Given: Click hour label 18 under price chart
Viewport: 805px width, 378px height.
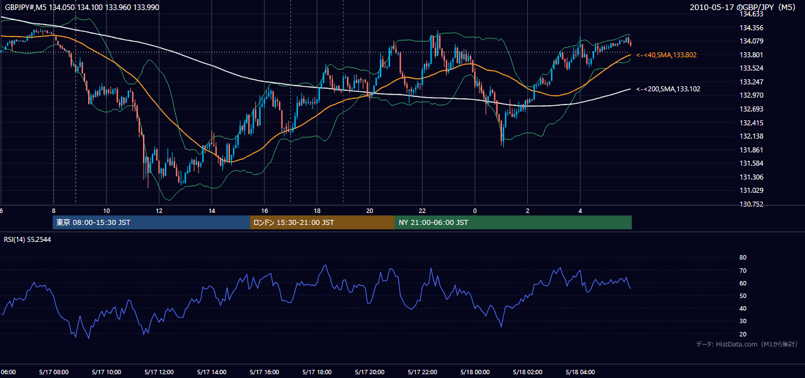Looking at the screenshot, I should pos(317,210).
